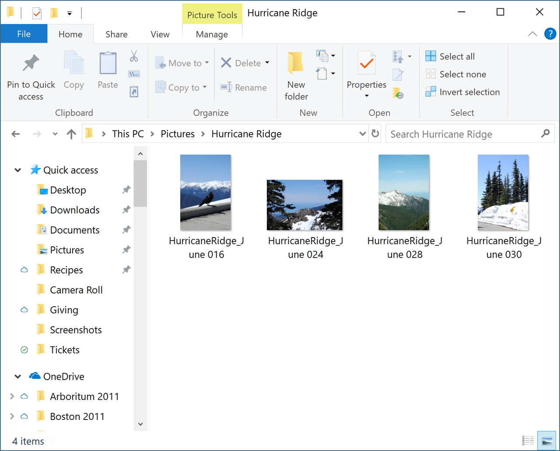Open the Manage tab under Picture Tools

(x=212, y=34)
